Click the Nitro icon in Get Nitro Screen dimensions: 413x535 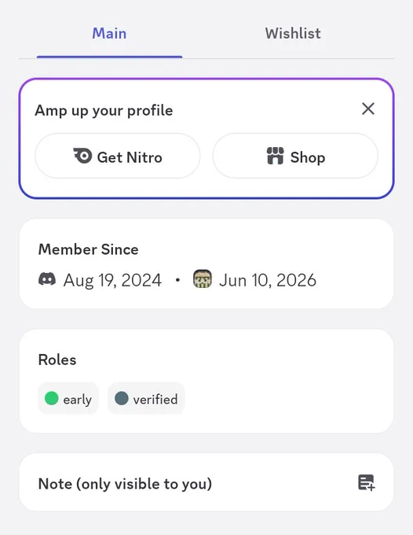(x=82, y=156)
